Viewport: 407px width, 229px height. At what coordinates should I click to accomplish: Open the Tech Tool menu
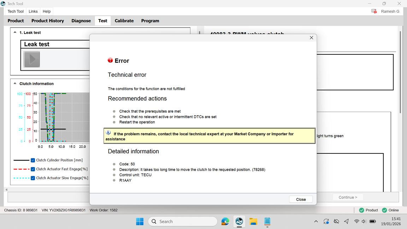click(16, 11)
